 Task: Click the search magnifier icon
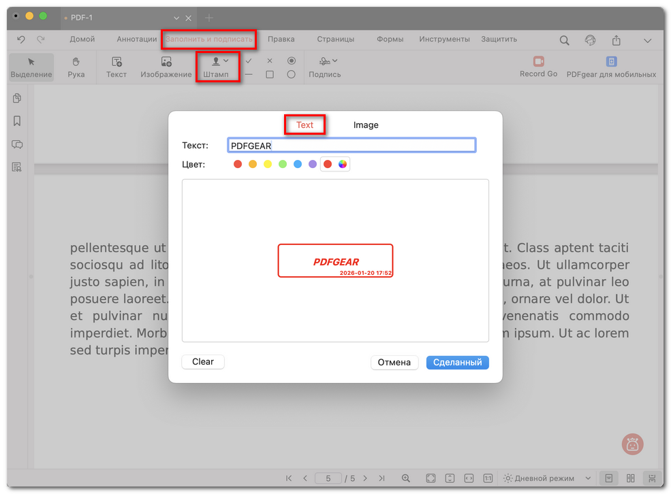[565, 40]
